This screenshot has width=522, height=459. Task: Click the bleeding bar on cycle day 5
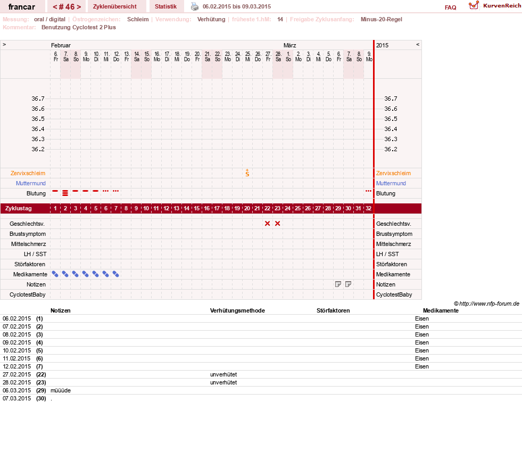click(96, 191)
